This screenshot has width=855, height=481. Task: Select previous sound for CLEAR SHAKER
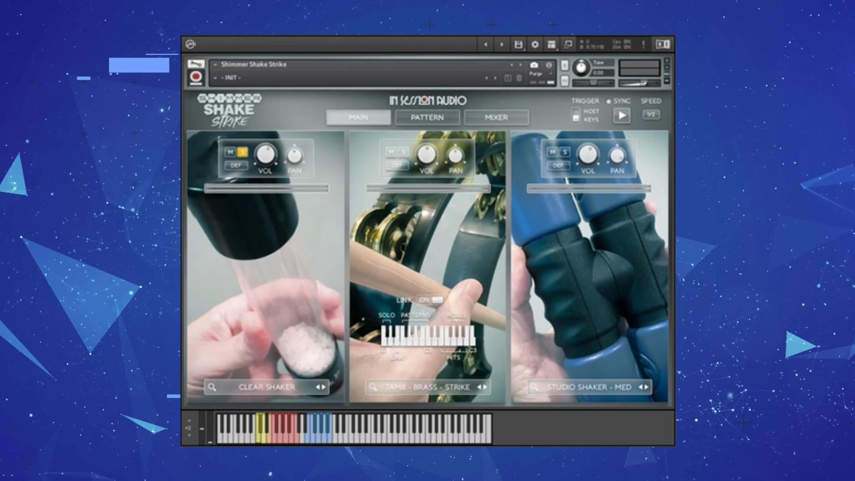coord(318,387)
